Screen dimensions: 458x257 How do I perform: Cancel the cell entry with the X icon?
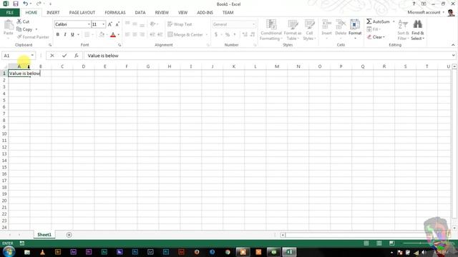[52, 56]
